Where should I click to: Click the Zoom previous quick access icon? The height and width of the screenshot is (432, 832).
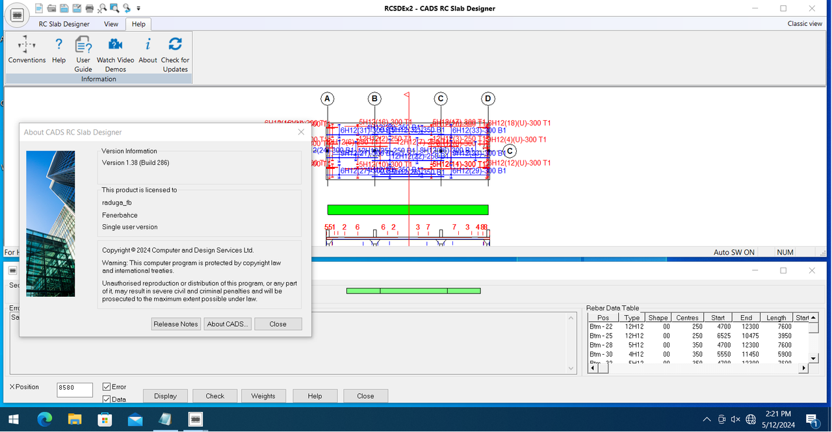coord(126,8)
